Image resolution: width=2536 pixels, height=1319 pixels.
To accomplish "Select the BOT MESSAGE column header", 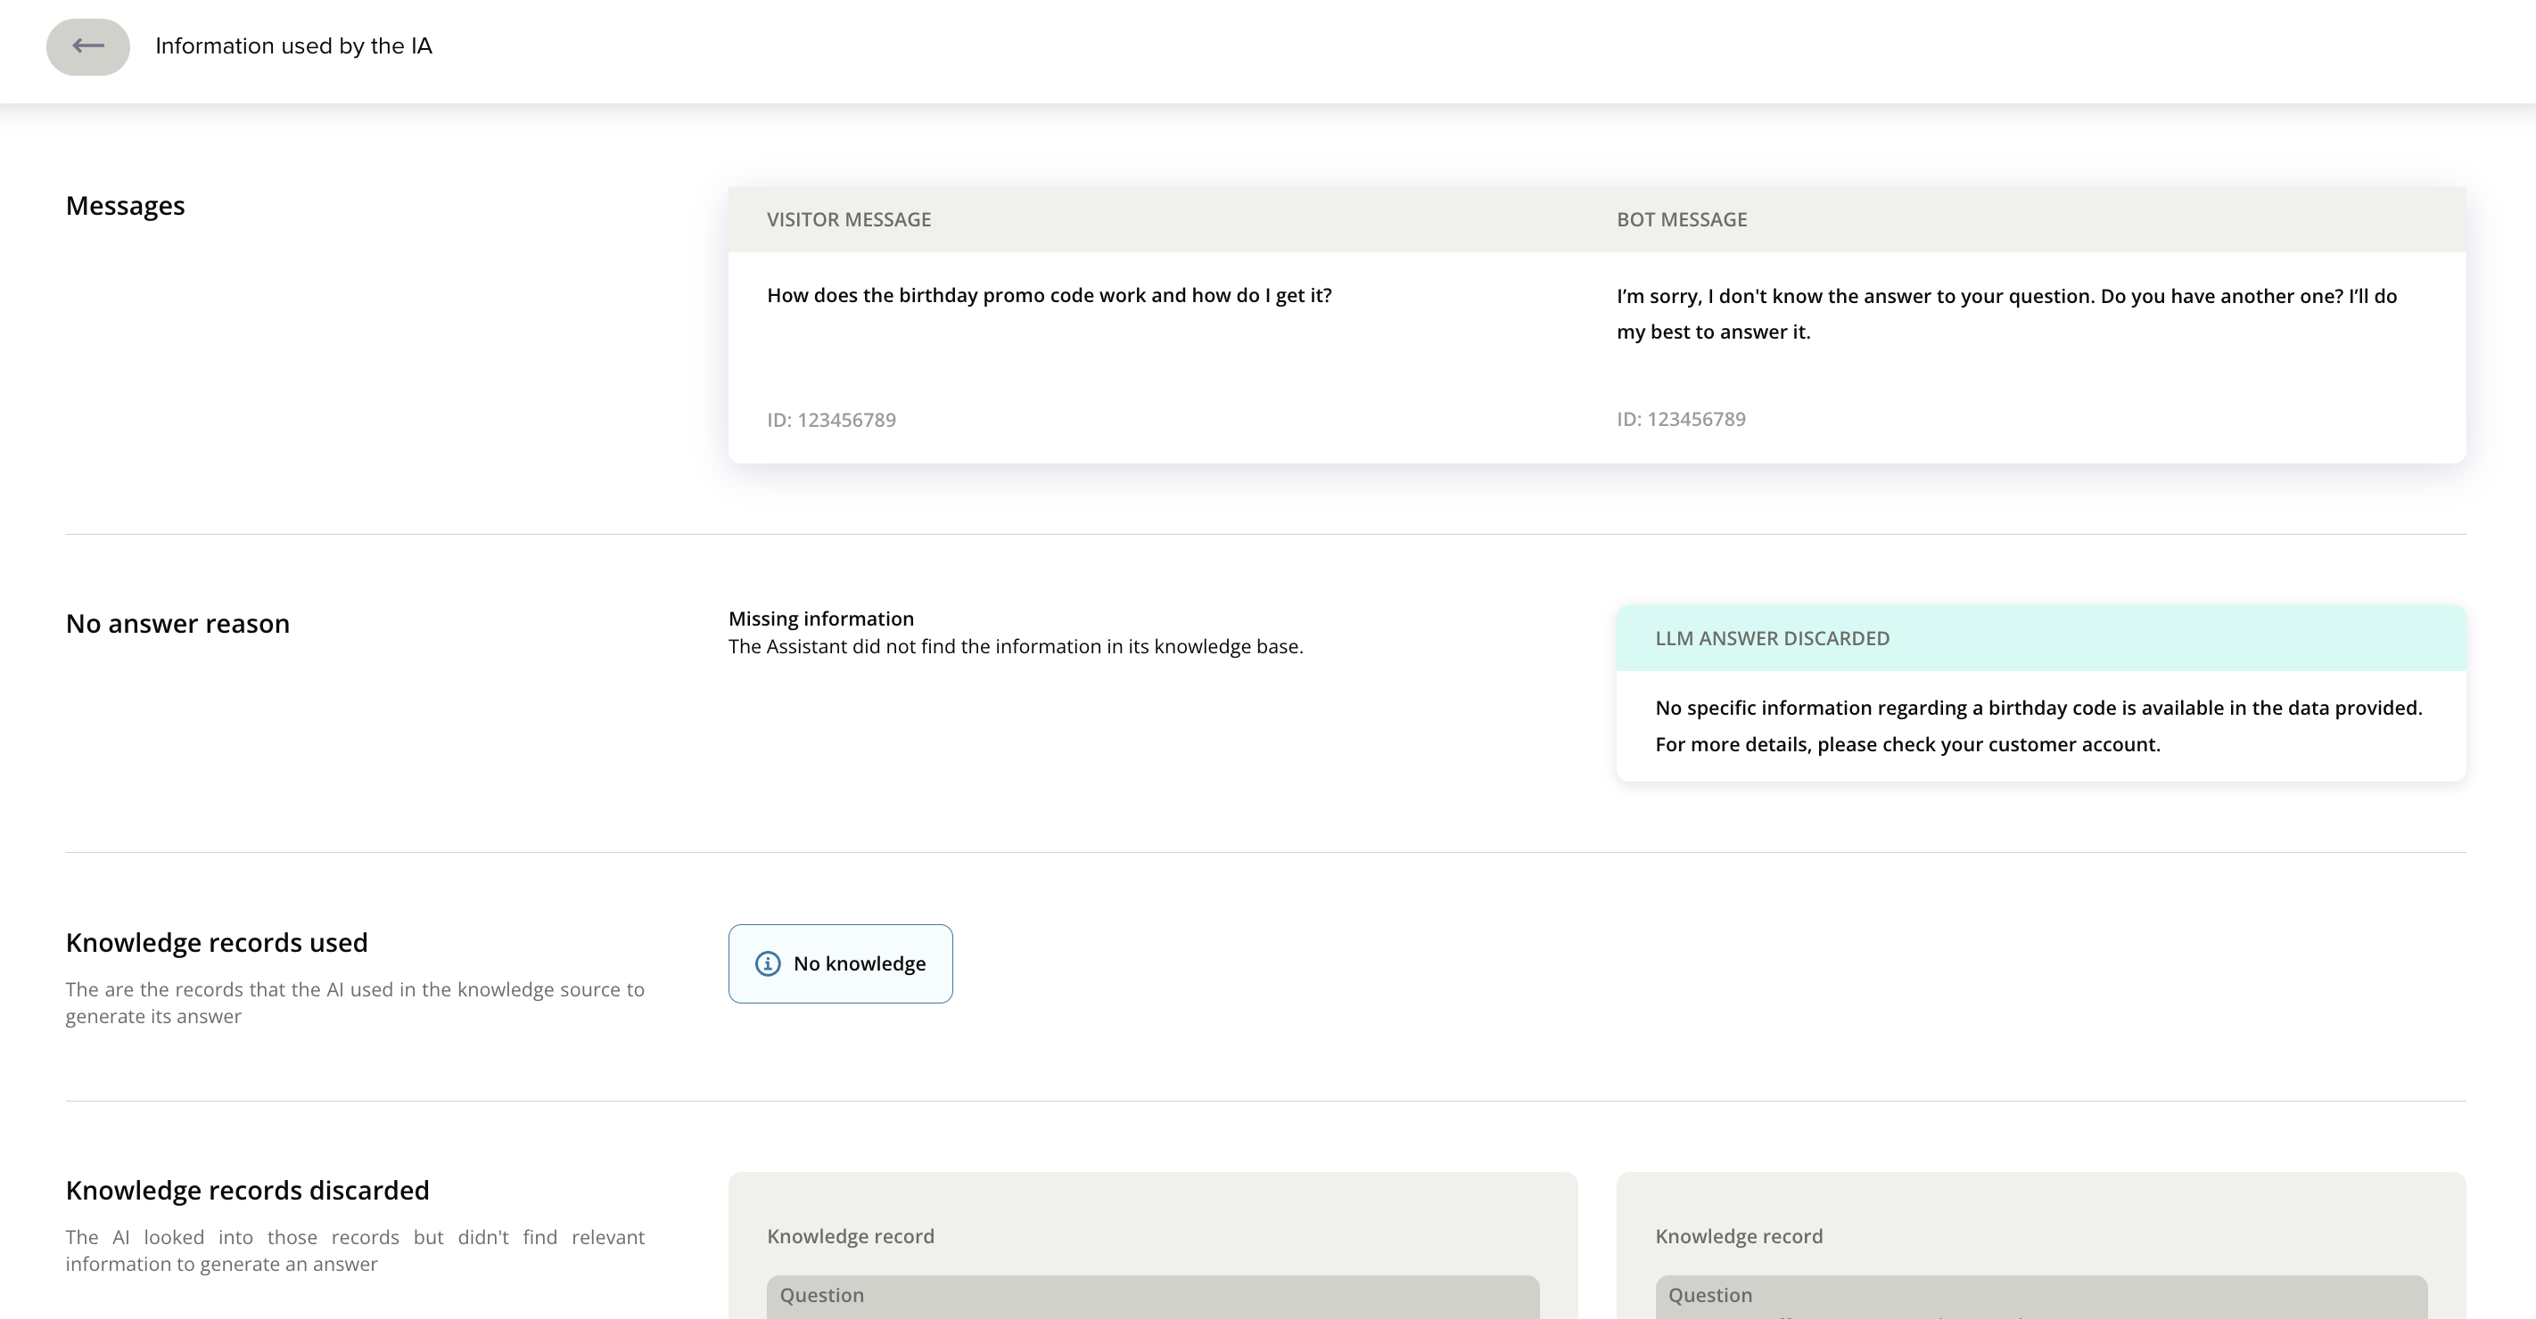I will [x=1682, y=219].
